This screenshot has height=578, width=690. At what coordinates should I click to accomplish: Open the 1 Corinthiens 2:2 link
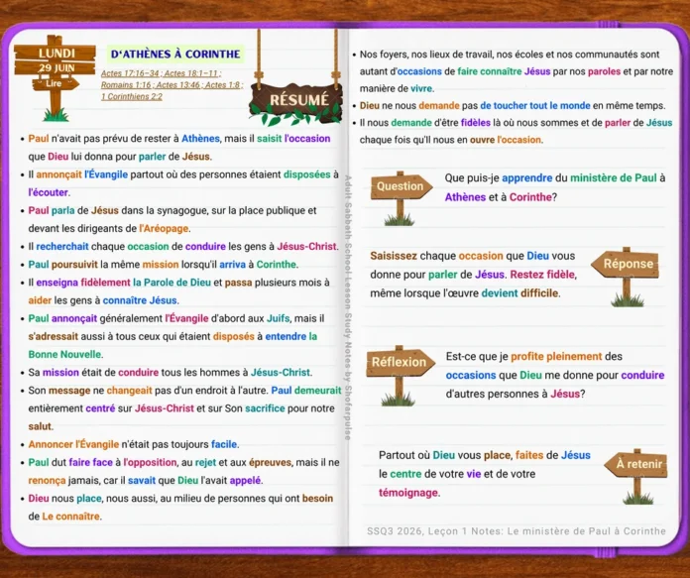pyautogui.click(x=132, y=96)
